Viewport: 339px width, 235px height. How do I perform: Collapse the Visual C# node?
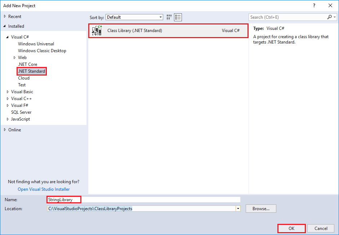(x=8, y=37)
